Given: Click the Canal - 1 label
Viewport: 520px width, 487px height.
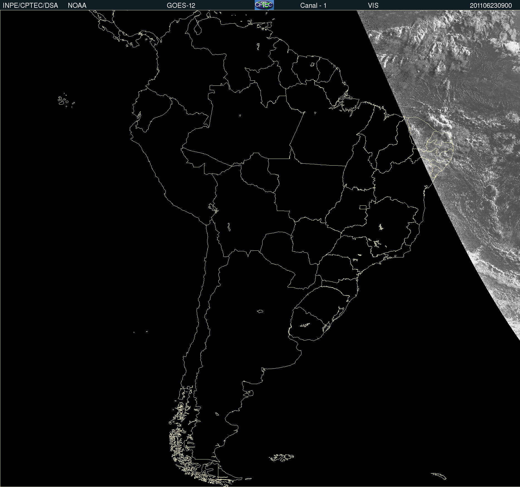Looking at the screenshot, I should (313, 6).
